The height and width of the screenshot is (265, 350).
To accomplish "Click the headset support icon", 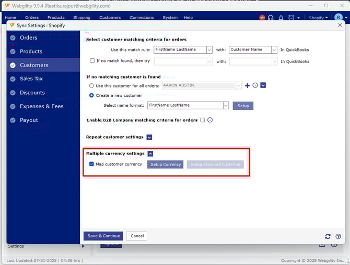I will click(271, 18).
